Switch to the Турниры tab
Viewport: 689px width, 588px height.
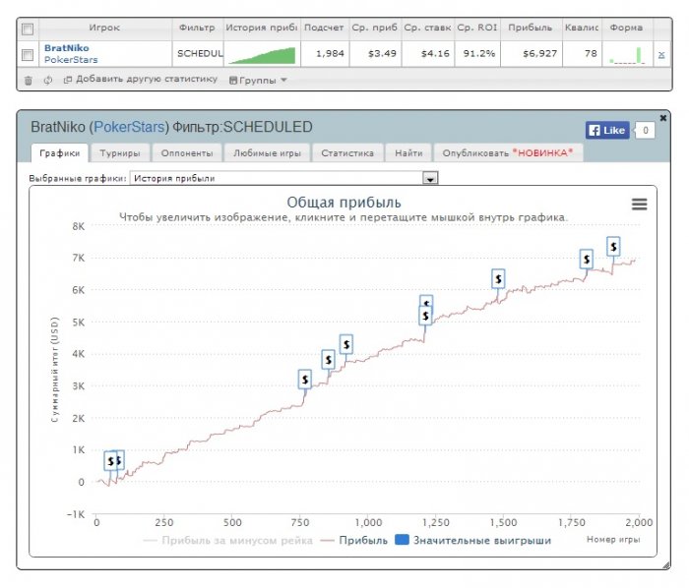coord(120,153)
